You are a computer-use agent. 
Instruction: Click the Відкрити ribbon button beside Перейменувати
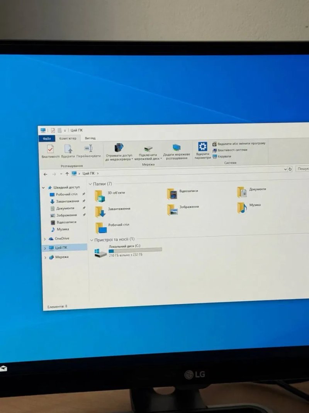[x=68, y=151]
